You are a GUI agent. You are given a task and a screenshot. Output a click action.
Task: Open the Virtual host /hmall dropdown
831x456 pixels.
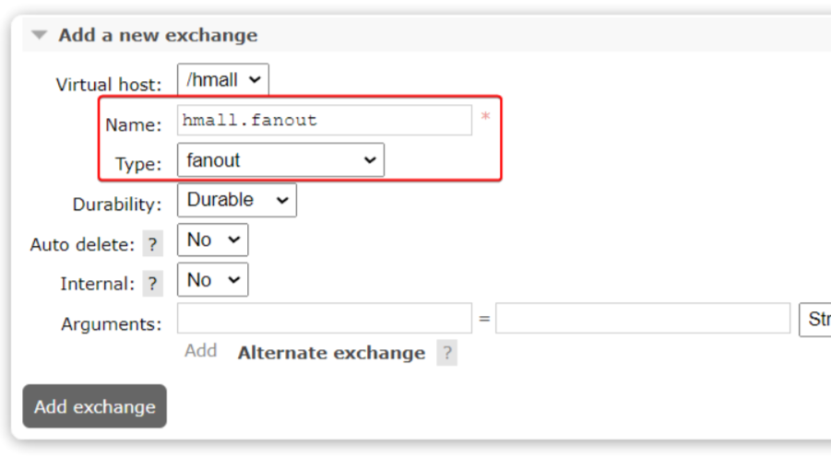[x=223, y=80]
